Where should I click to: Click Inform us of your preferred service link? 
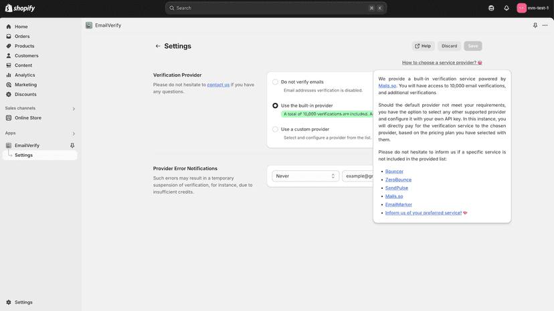(x=424, y=213)
